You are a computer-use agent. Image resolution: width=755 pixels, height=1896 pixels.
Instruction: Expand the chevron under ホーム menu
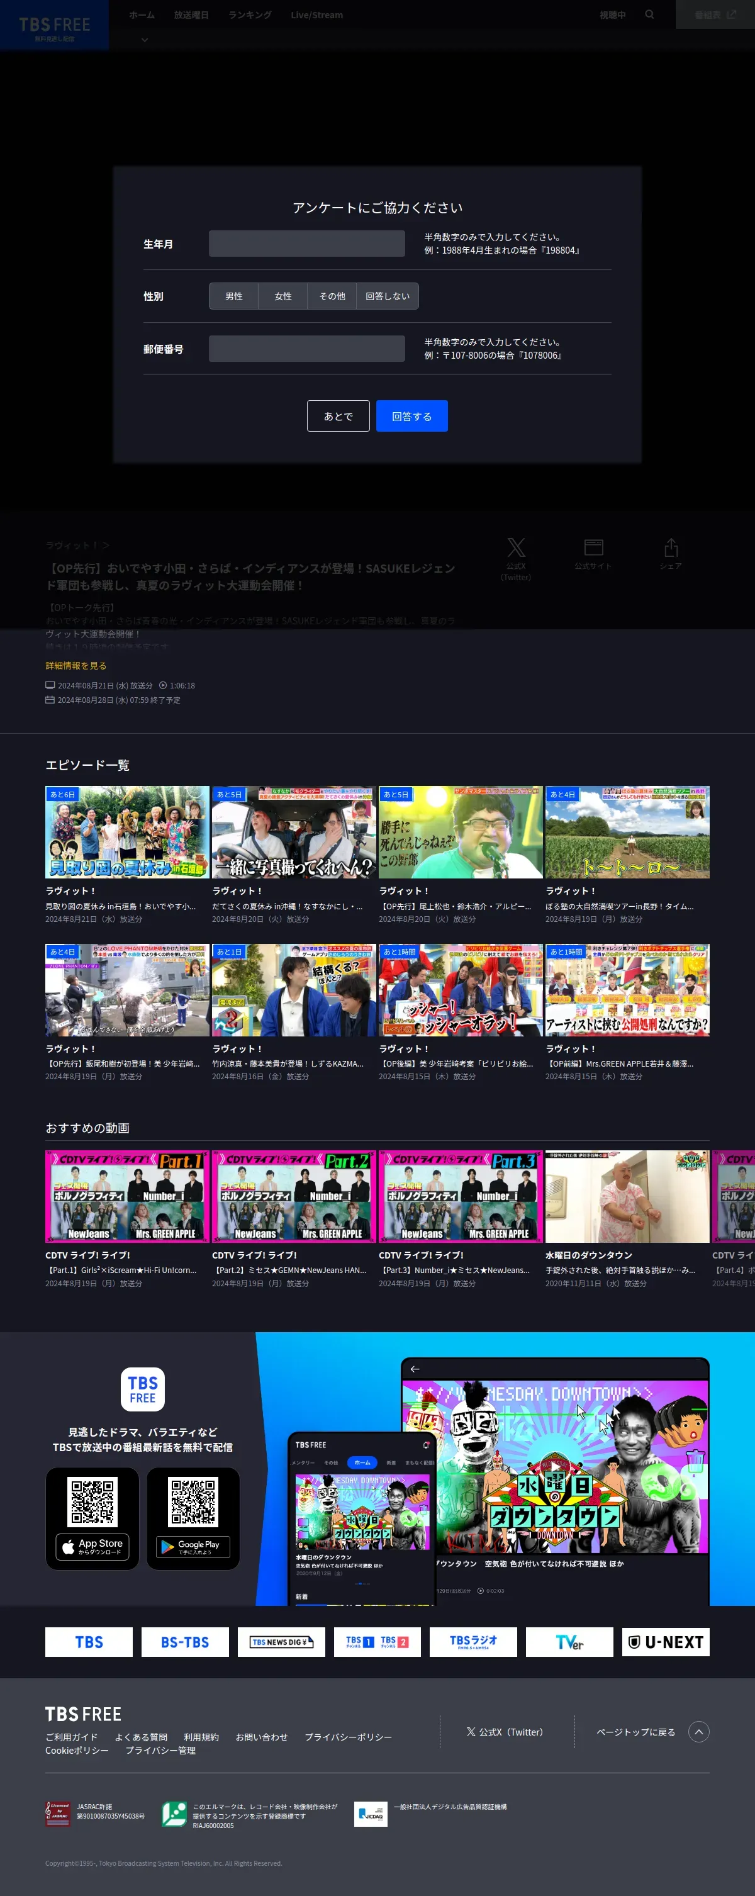[x=144, y=40]
